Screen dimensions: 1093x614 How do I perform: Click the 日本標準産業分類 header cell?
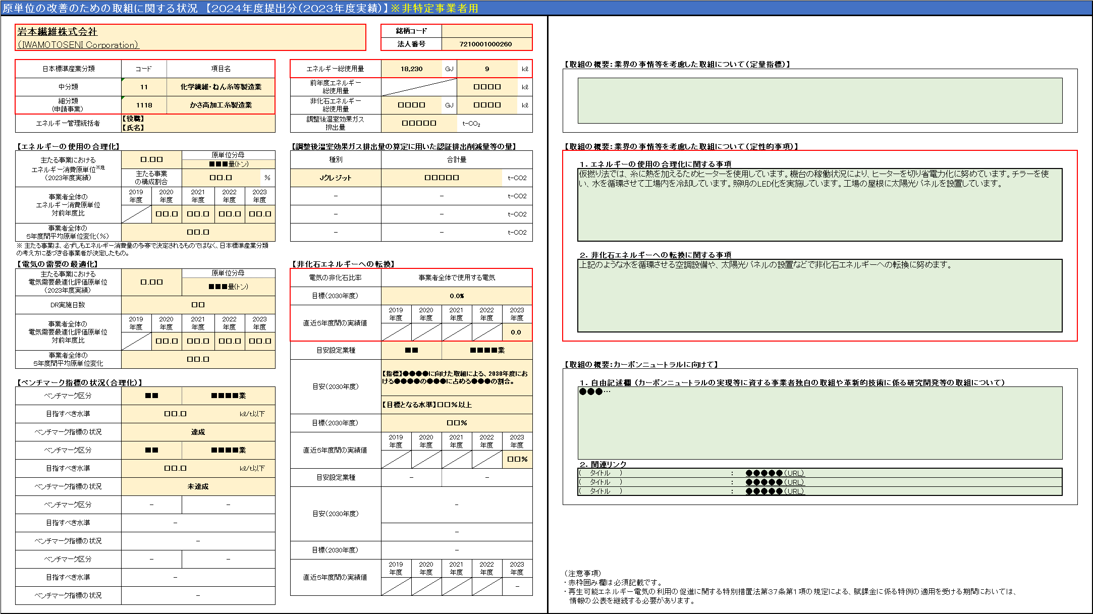click(x=68, y=69)
